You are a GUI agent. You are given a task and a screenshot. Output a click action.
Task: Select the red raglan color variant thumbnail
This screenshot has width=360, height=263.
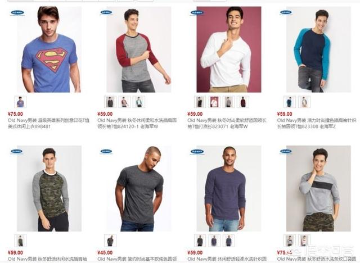point(125,102)
